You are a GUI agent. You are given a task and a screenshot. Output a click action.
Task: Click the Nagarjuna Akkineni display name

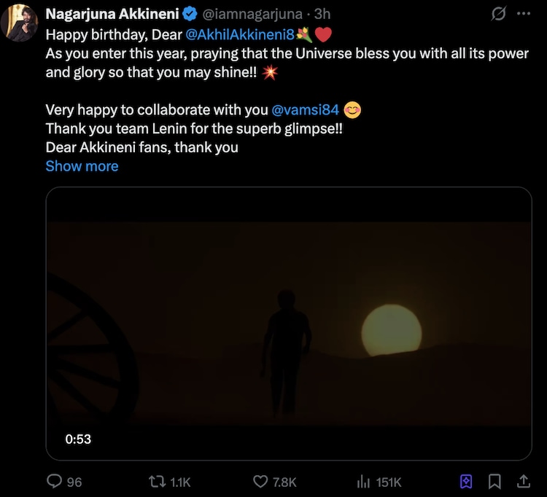[x=112, y=14]
